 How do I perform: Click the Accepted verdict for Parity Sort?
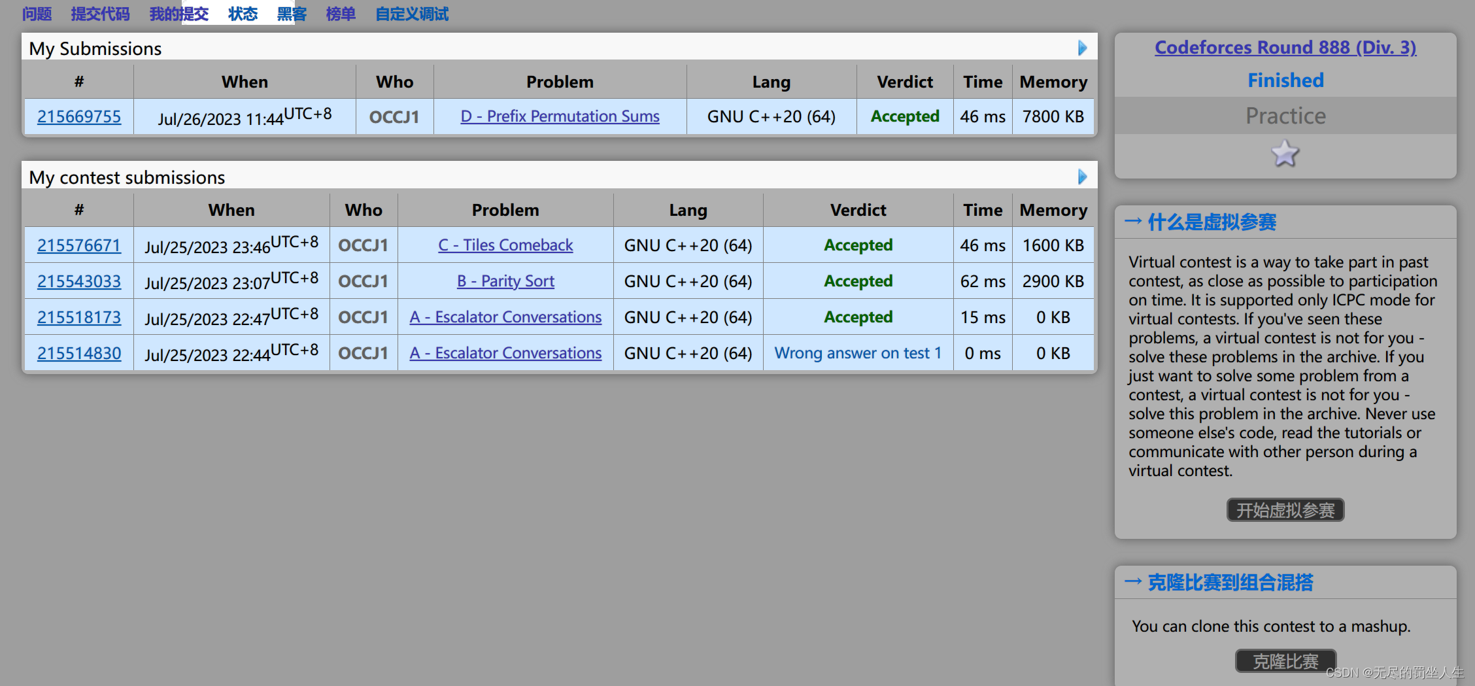pyautogui.click(x=858, y=281)
